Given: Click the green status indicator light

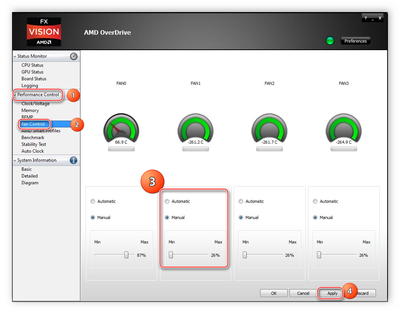Looking at the screenshot, I should tap(330, 41).
